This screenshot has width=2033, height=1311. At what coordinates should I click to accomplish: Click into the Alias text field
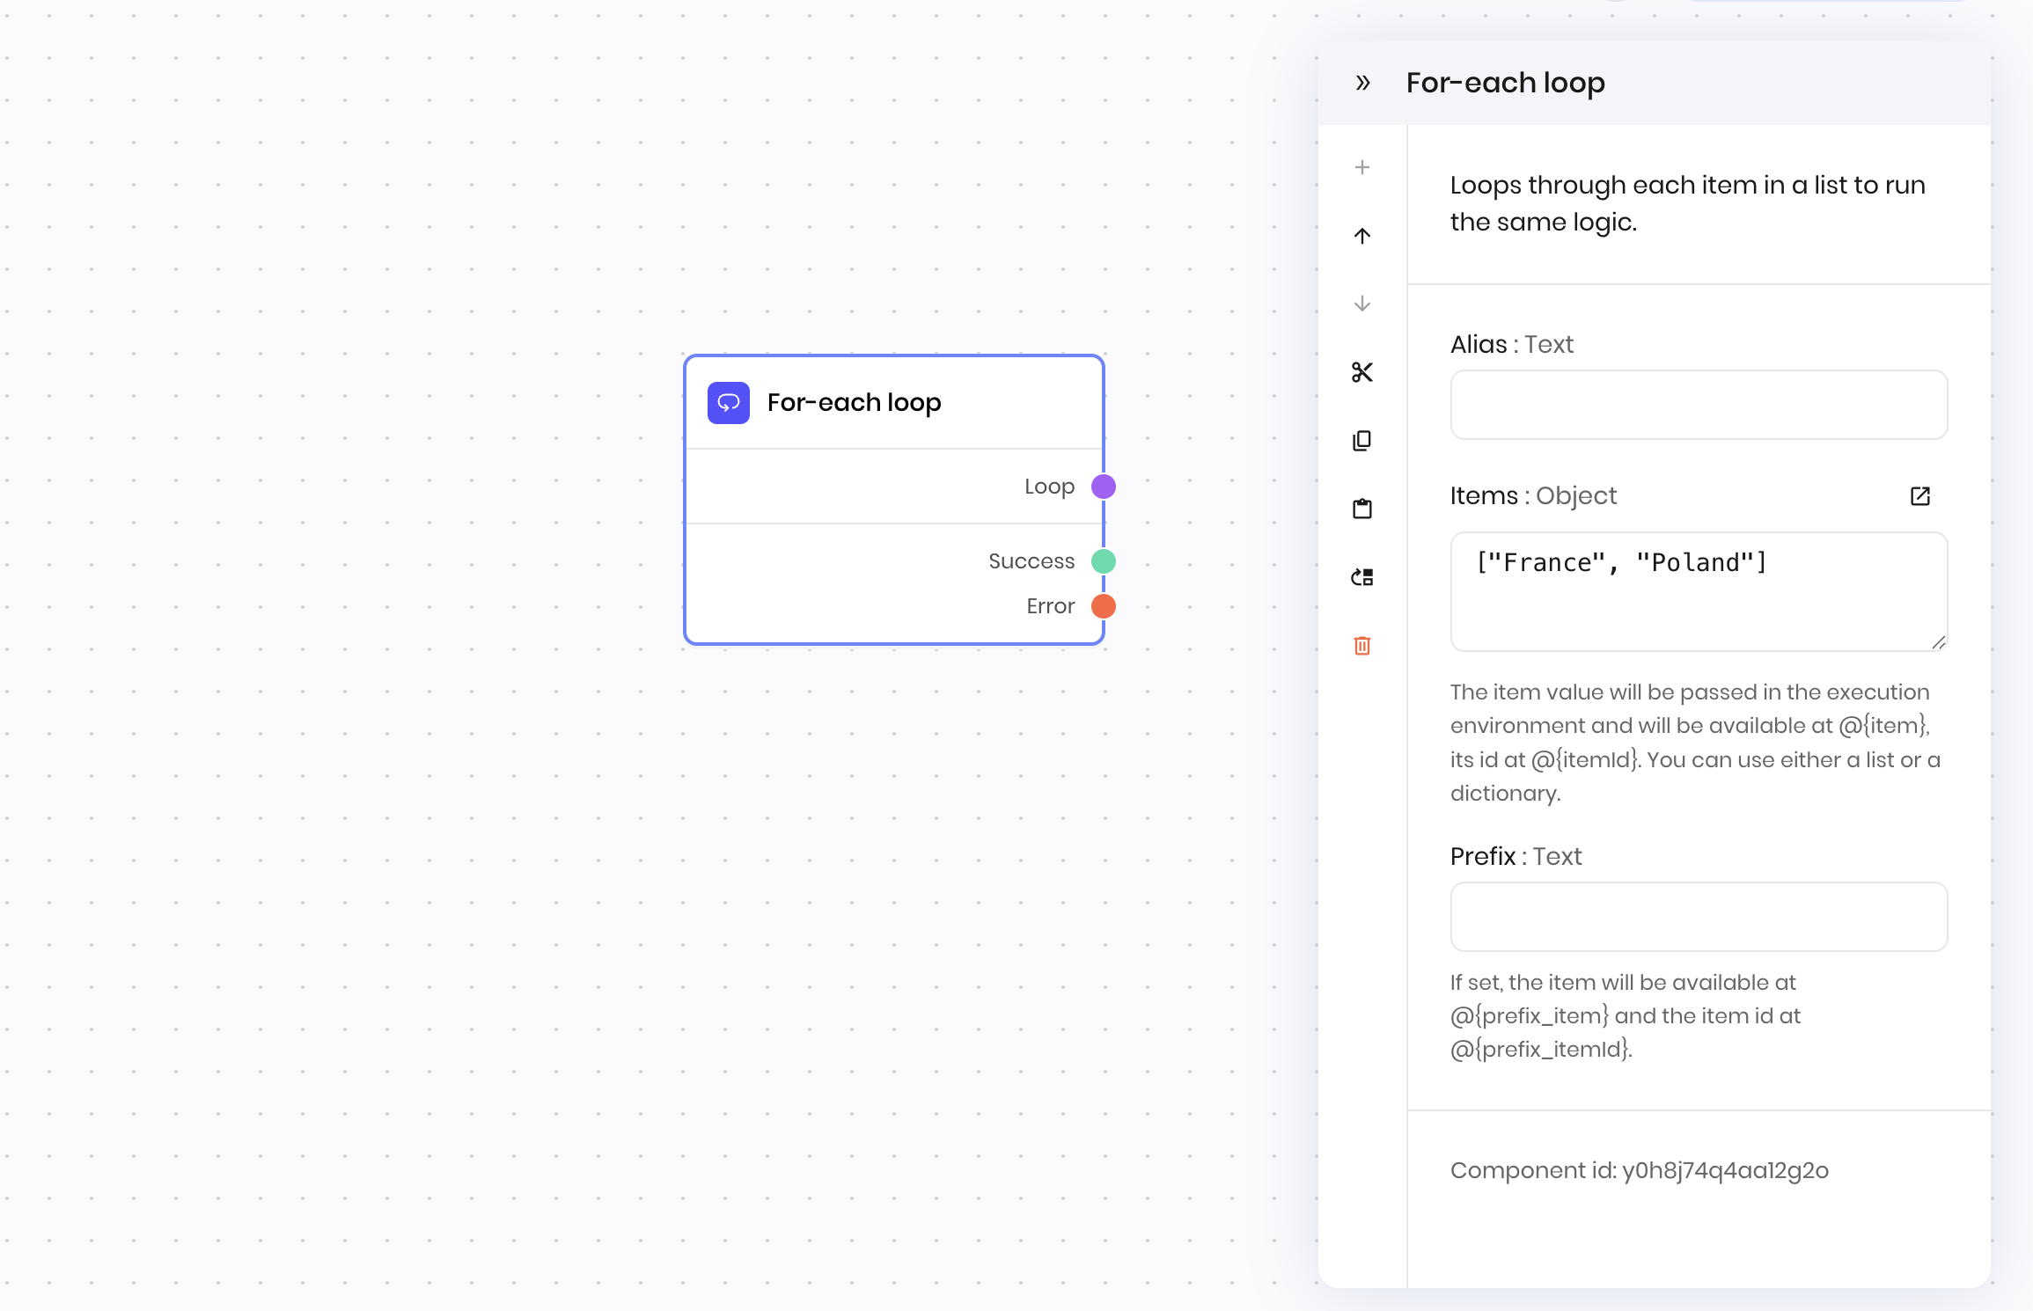coord(1699,405)
